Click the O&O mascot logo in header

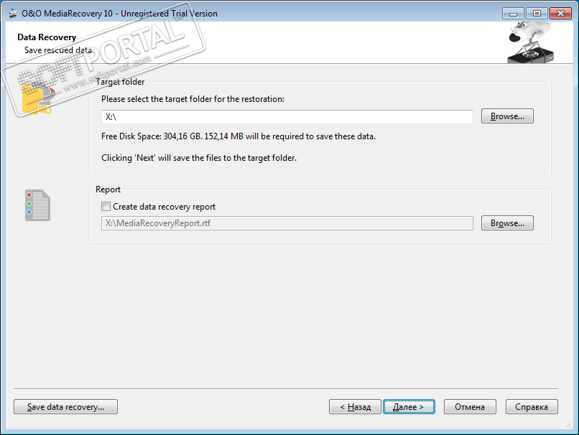[x=533, y=42]
